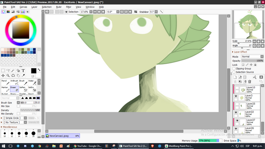Choose the Text tool

click(x=23, y=71)
